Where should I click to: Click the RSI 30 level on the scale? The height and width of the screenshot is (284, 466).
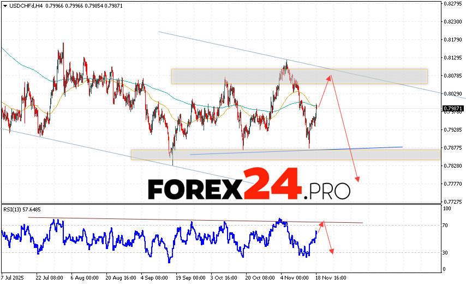point(446,252)
